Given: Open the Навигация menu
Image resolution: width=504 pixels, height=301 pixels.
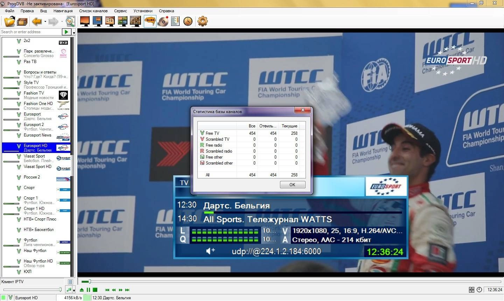Looking at the screenshot, I should point(63,11).
